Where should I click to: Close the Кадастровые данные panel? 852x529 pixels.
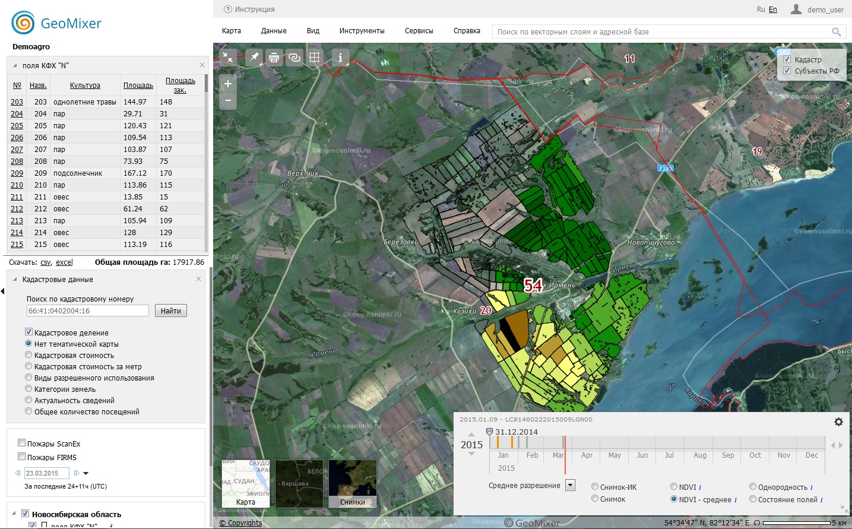point(198,278)
